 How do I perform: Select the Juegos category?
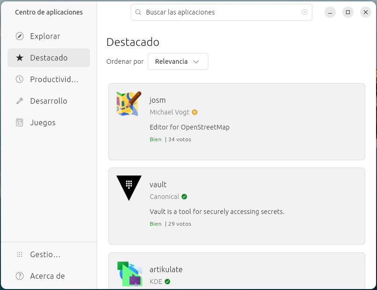point(43,122)
